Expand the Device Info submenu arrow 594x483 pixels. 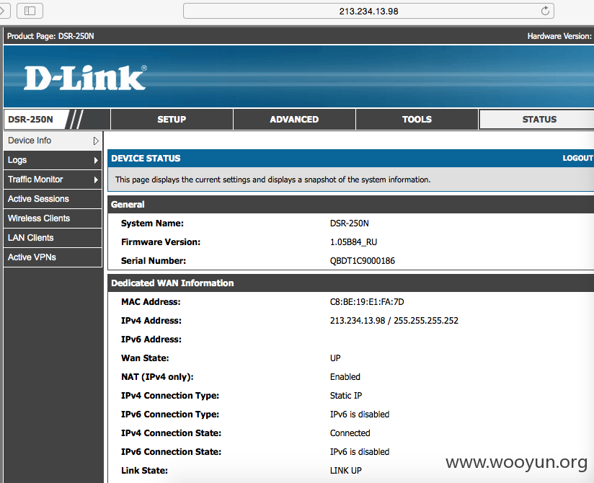(96, 141)
